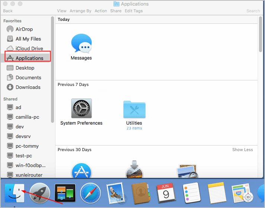The width and height of the screenshot is (265, 208).
Task: Select camilla-pc under Shared
Action: click(27, 117)
